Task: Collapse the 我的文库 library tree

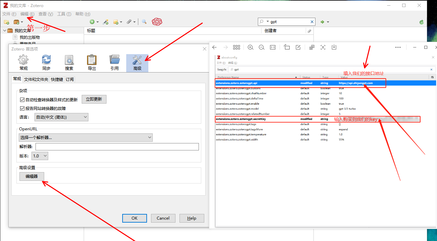Action: click(x=4, y=31)
